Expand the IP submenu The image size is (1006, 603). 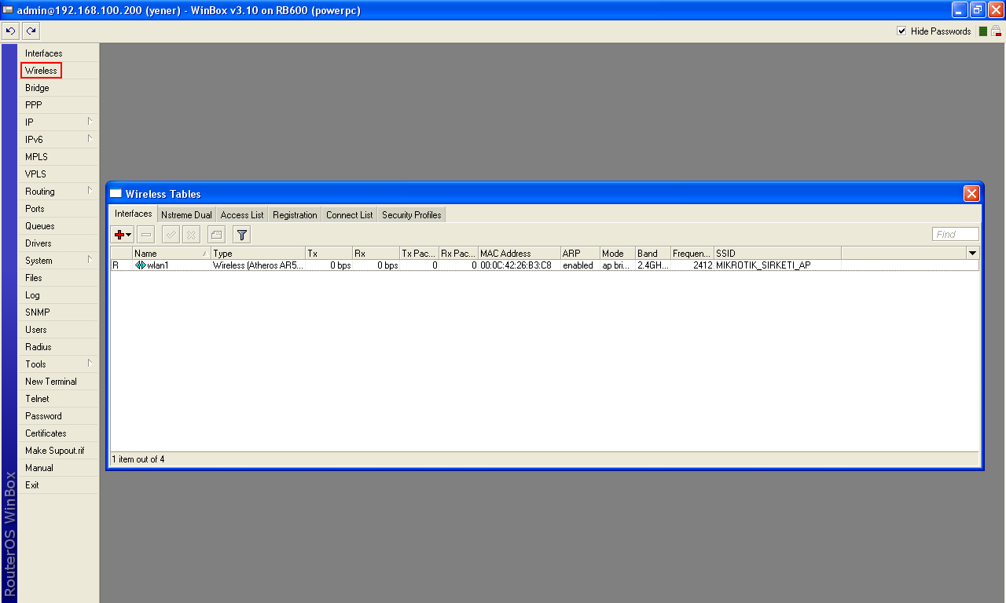(90, 122)
